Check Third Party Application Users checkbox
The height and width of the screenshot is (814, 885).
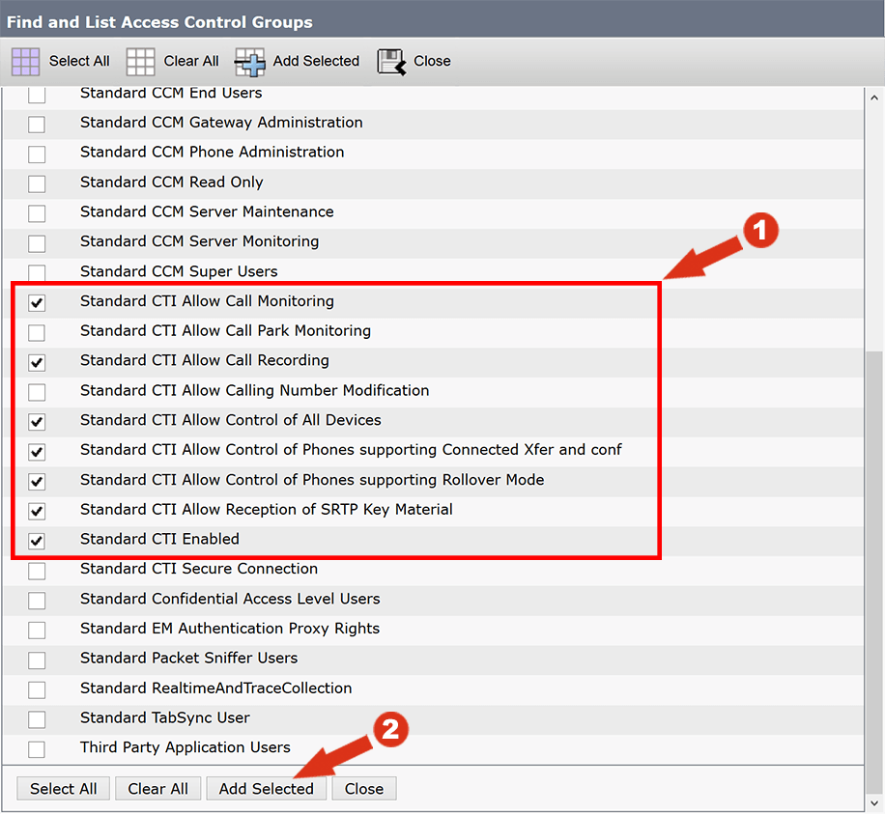coord(37,749)
